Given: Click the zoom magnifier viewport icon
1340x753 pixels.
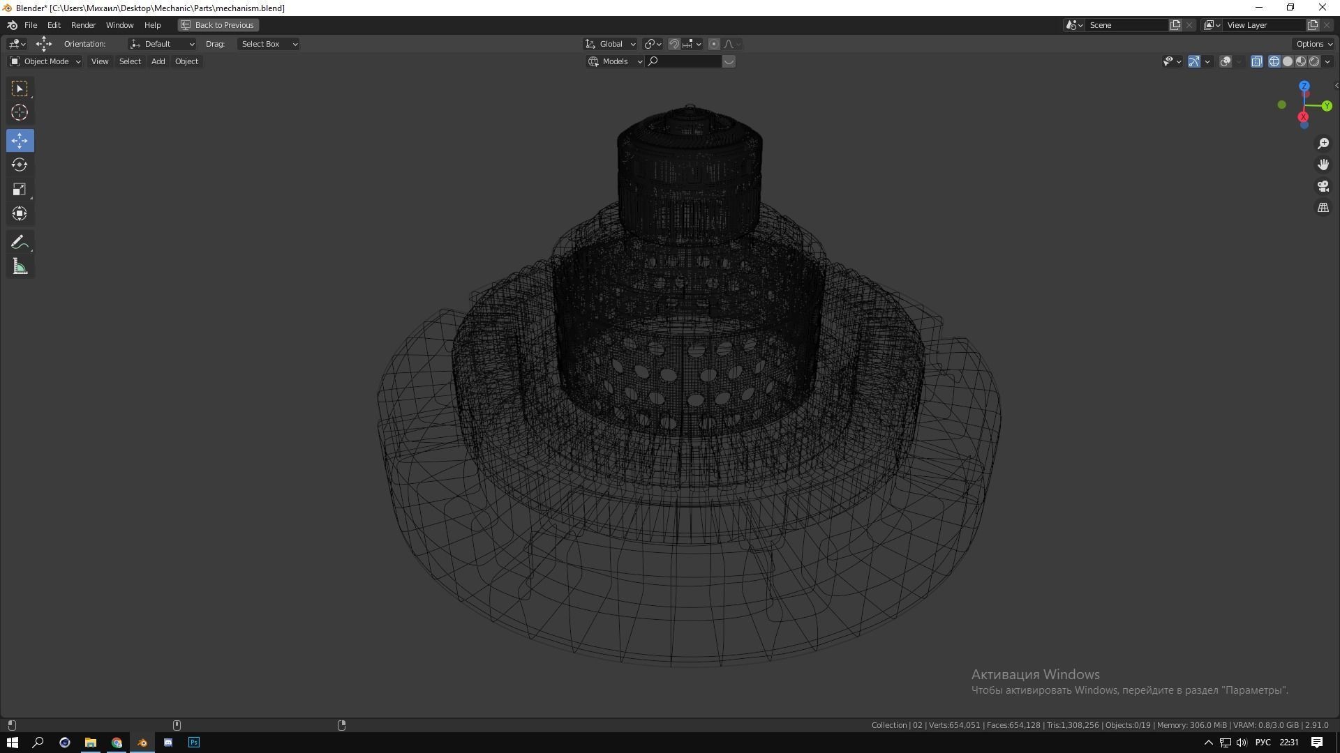Looking at the screenshot, I should [x=1323, y=144].
